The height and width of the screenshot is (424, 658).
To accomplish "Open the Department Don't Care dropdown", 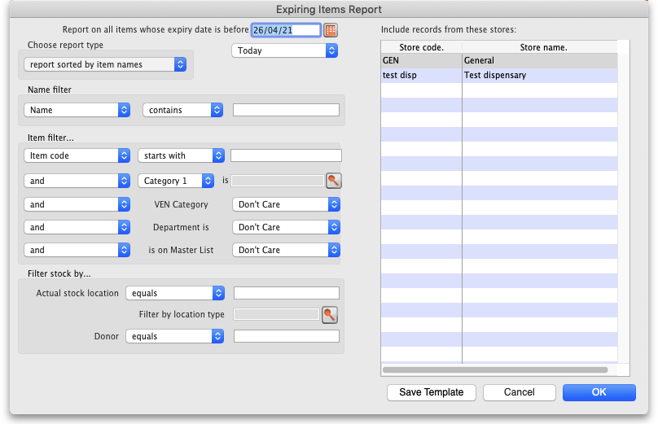I will [x=285, y=227].
